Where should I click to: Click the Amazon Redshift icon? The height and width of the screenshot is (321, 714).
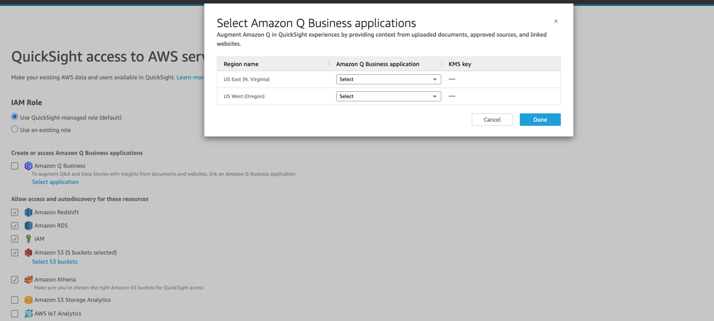[x=29, y=212]
